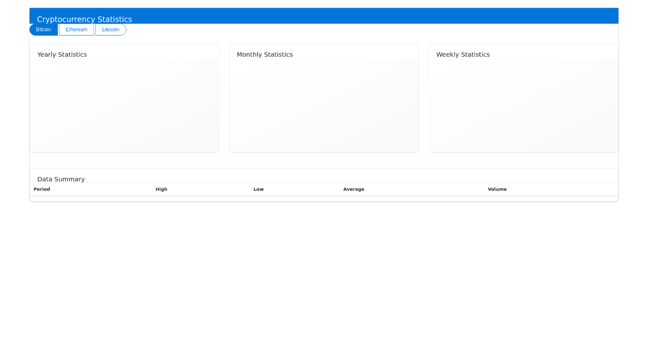Sort by the Period column header
The image size is (648, 340).
tap(42, 189)
